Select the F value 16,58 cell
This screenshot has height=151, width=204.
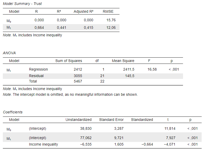[152, 69]
